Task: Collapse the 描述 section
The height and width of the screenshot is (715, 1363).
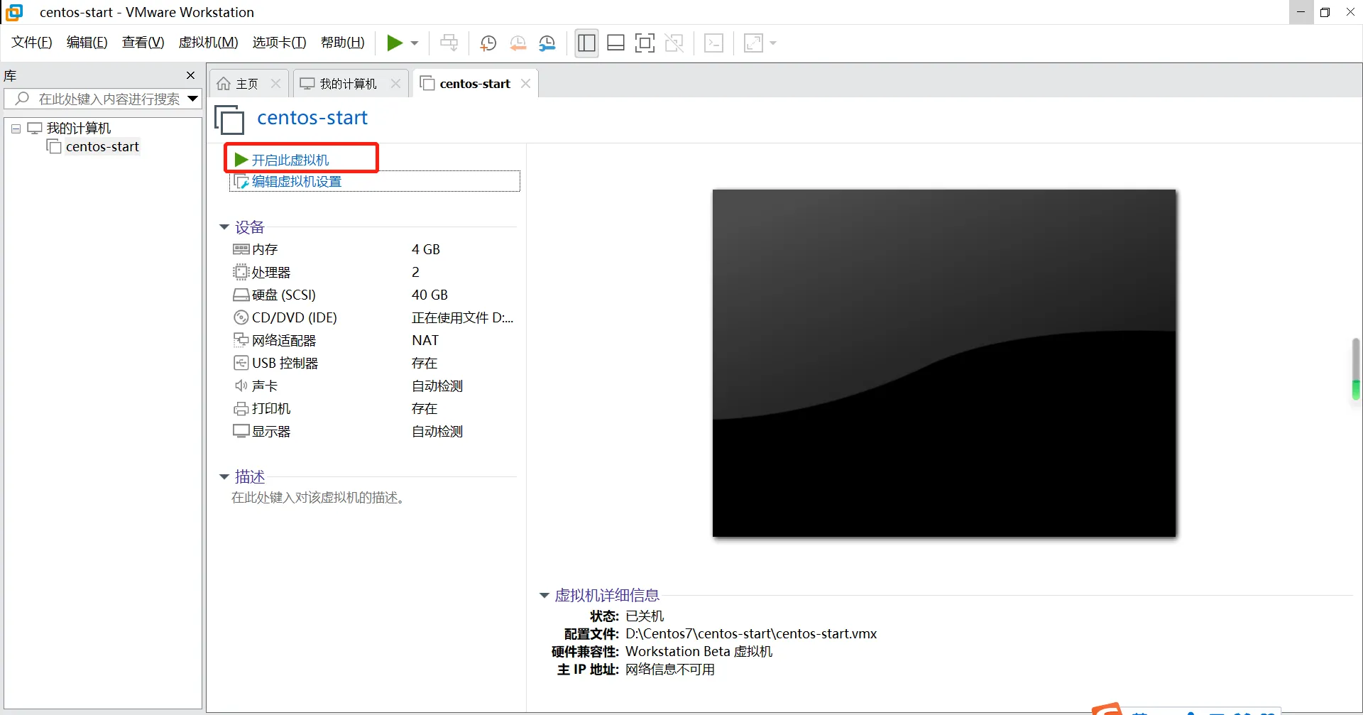Action: pyautogui.click(x=224, y=477)
